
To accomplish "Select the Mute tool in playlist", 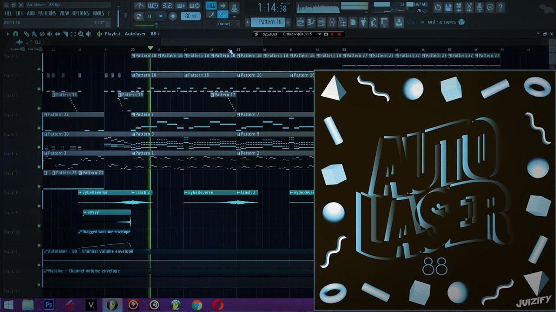I will pos(50,34).
